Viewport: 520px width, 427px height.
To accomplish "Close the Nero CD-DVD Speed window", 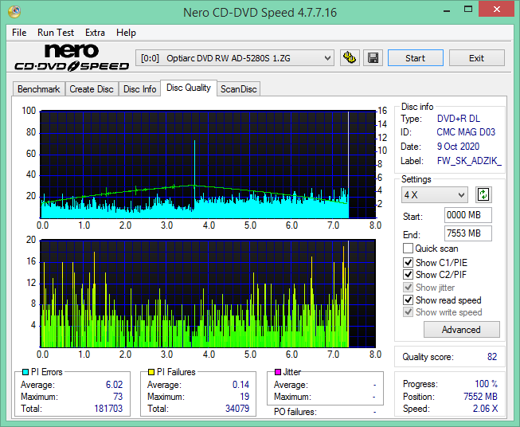I will pos(497,9).
